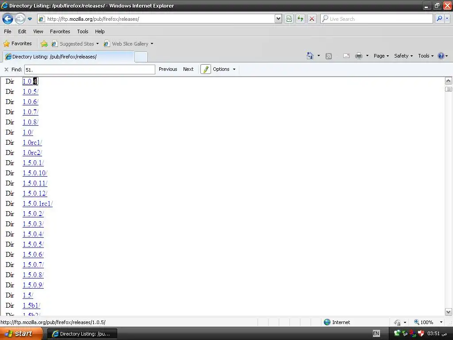This screenshot has width=453, height=340.
Task: Expand the Home button dropdown arrow
Action: click(x=319, y=56)
